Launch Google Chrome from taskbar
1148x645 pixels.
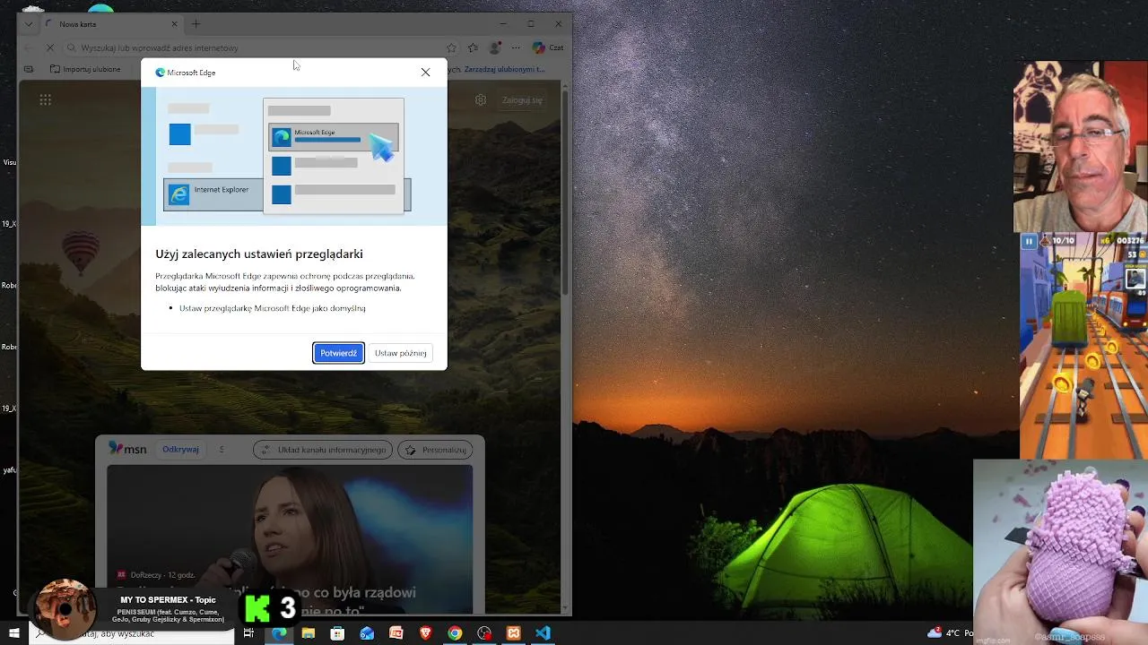point(455,633)
